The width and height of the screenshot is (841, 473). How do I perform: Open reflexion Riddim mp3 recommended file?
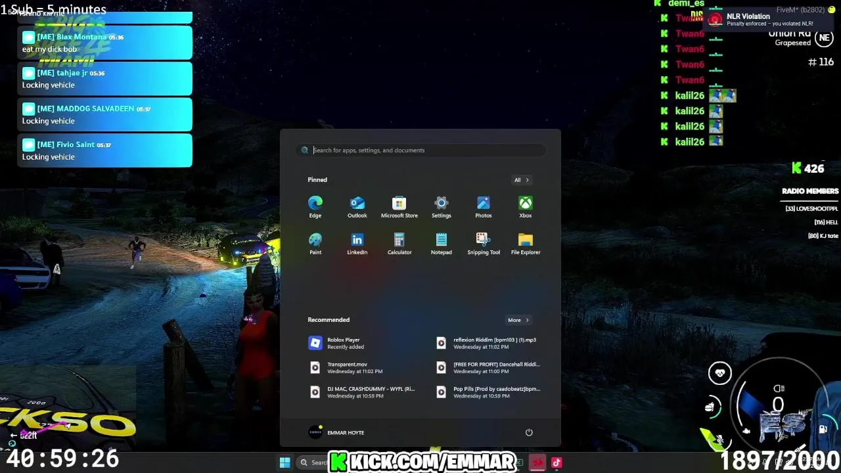(x=489, y=343)
